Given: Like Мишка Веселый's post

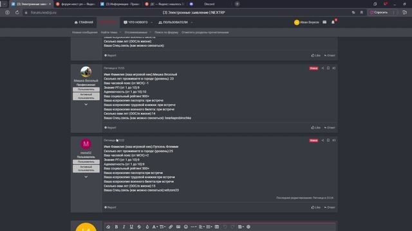Looking at the screenshot, I should click(316, 128).
